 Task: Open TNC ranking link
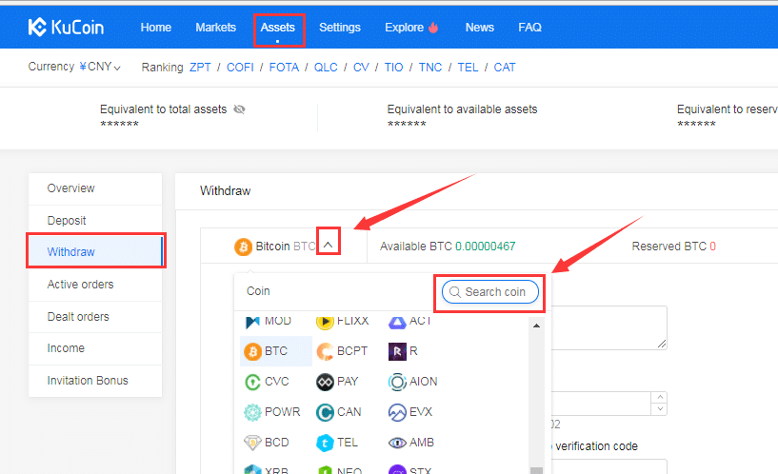430,68
